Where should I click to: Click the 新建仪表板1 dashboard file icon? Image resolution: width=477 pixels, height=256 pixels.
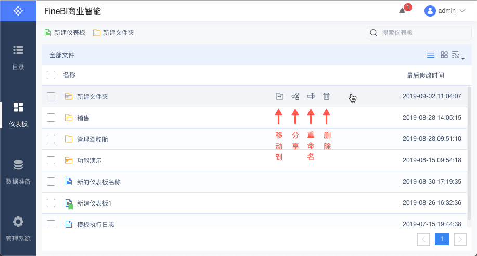coord(69,203)
